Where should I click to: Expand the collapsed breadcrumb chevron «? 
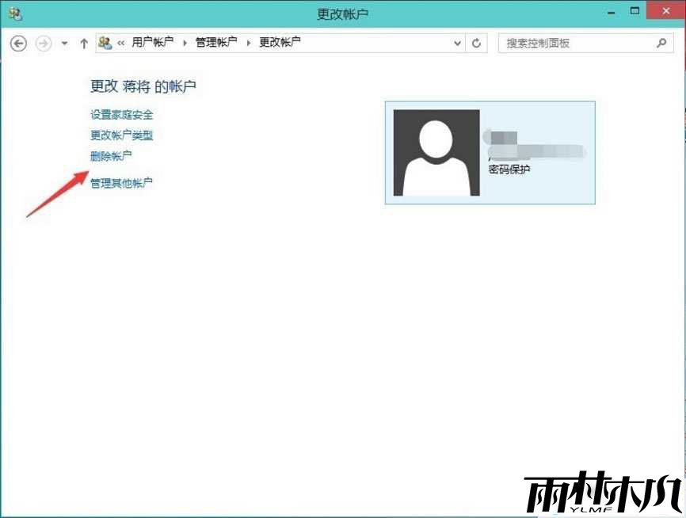click(x=120, y=43)
